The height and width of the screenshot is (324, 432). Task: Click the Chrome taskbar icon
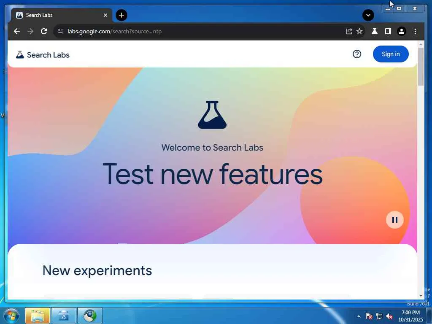point(90,316)
